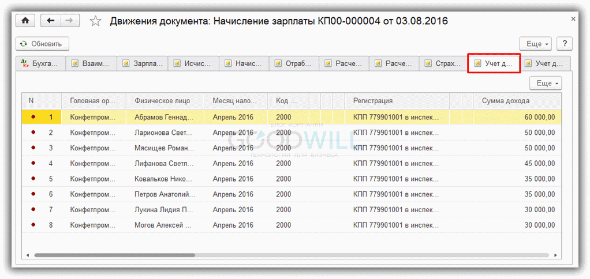Switch to the Бухга... tab
The image size is (590, 279).
[x=40, y=63]
